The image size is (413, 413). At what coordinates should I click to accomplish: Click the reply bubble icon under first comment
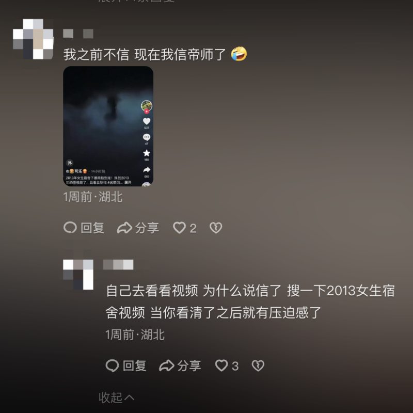pyautogui.click(x=70, y=228)
